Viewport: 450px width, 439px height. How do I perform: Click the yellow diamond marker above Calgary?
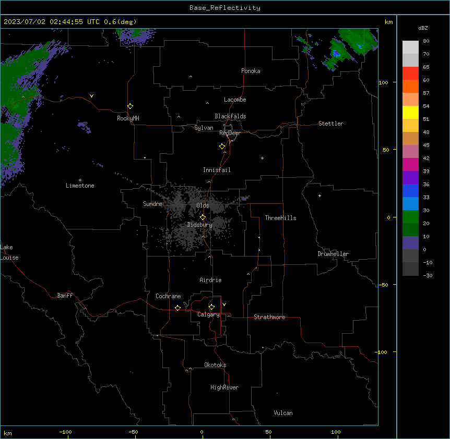click(x=211, y=307)
